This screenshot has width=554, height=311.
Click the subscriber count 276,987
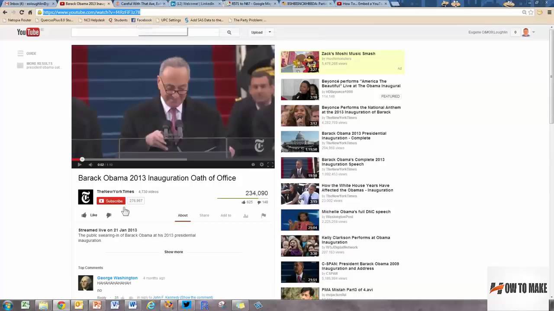tap(136, 201)
